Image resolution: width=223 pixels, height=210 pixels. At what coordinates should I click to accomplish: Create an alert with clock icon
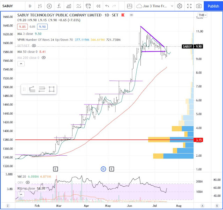[x=88, y=6]
